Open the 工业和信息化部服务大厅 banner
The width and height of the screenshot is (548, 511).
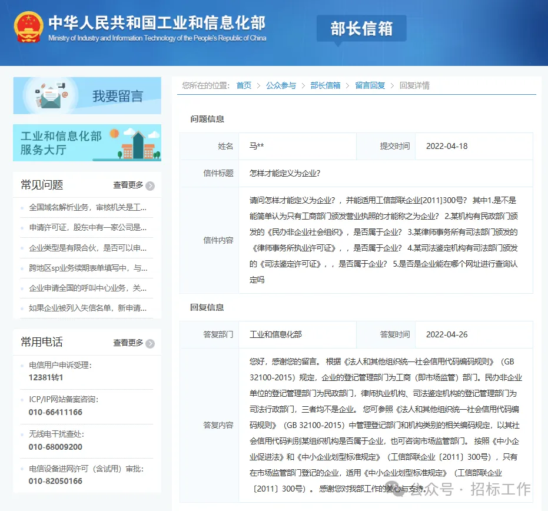click(x=87, y=142)
